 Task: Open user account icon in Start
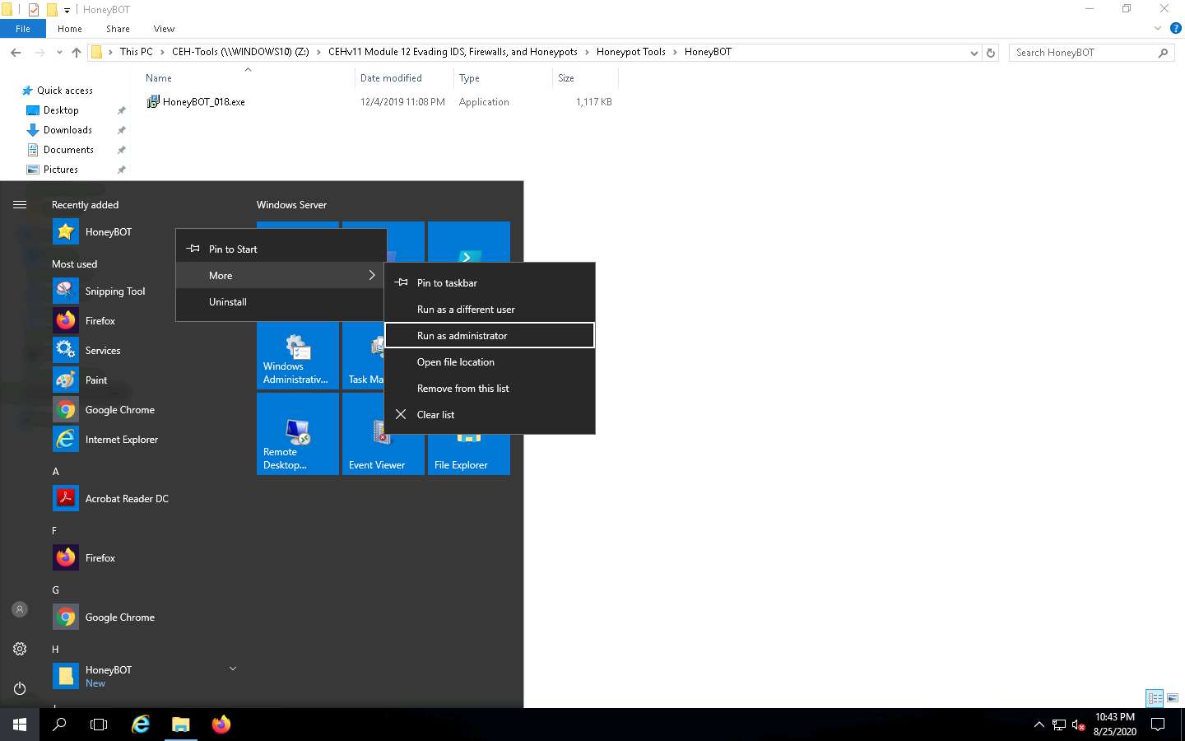[x=20, y=609]
